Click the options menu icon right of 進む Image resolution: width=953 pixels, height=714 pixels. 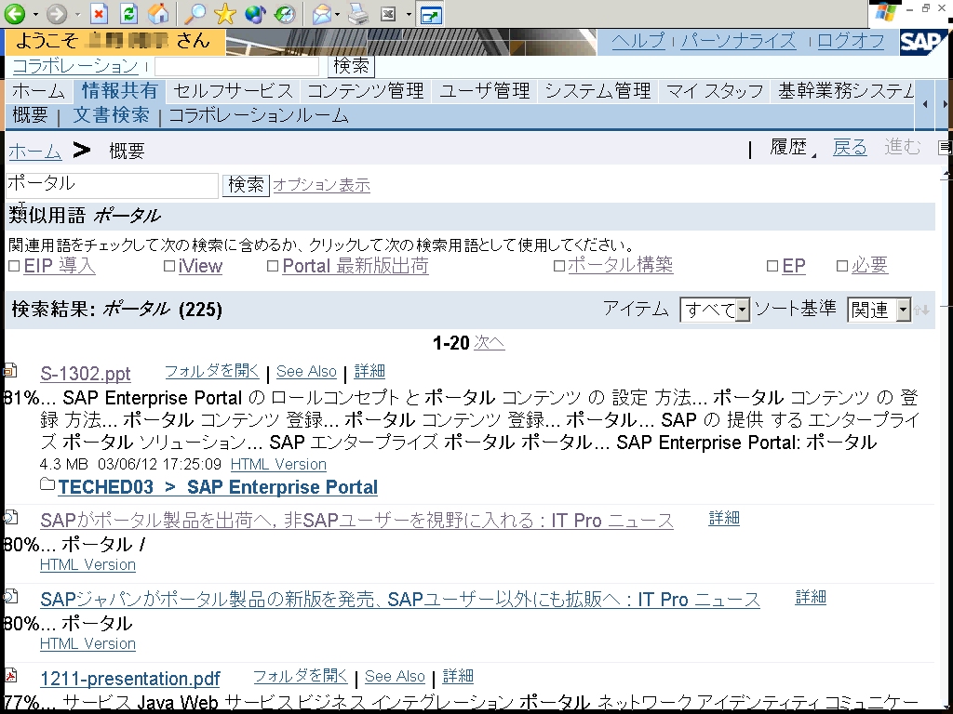click(x=946, y=146)
